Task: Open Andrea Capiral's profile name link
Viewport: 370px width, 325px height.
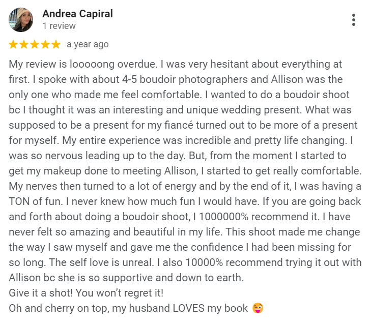Action: click(77, 14)
